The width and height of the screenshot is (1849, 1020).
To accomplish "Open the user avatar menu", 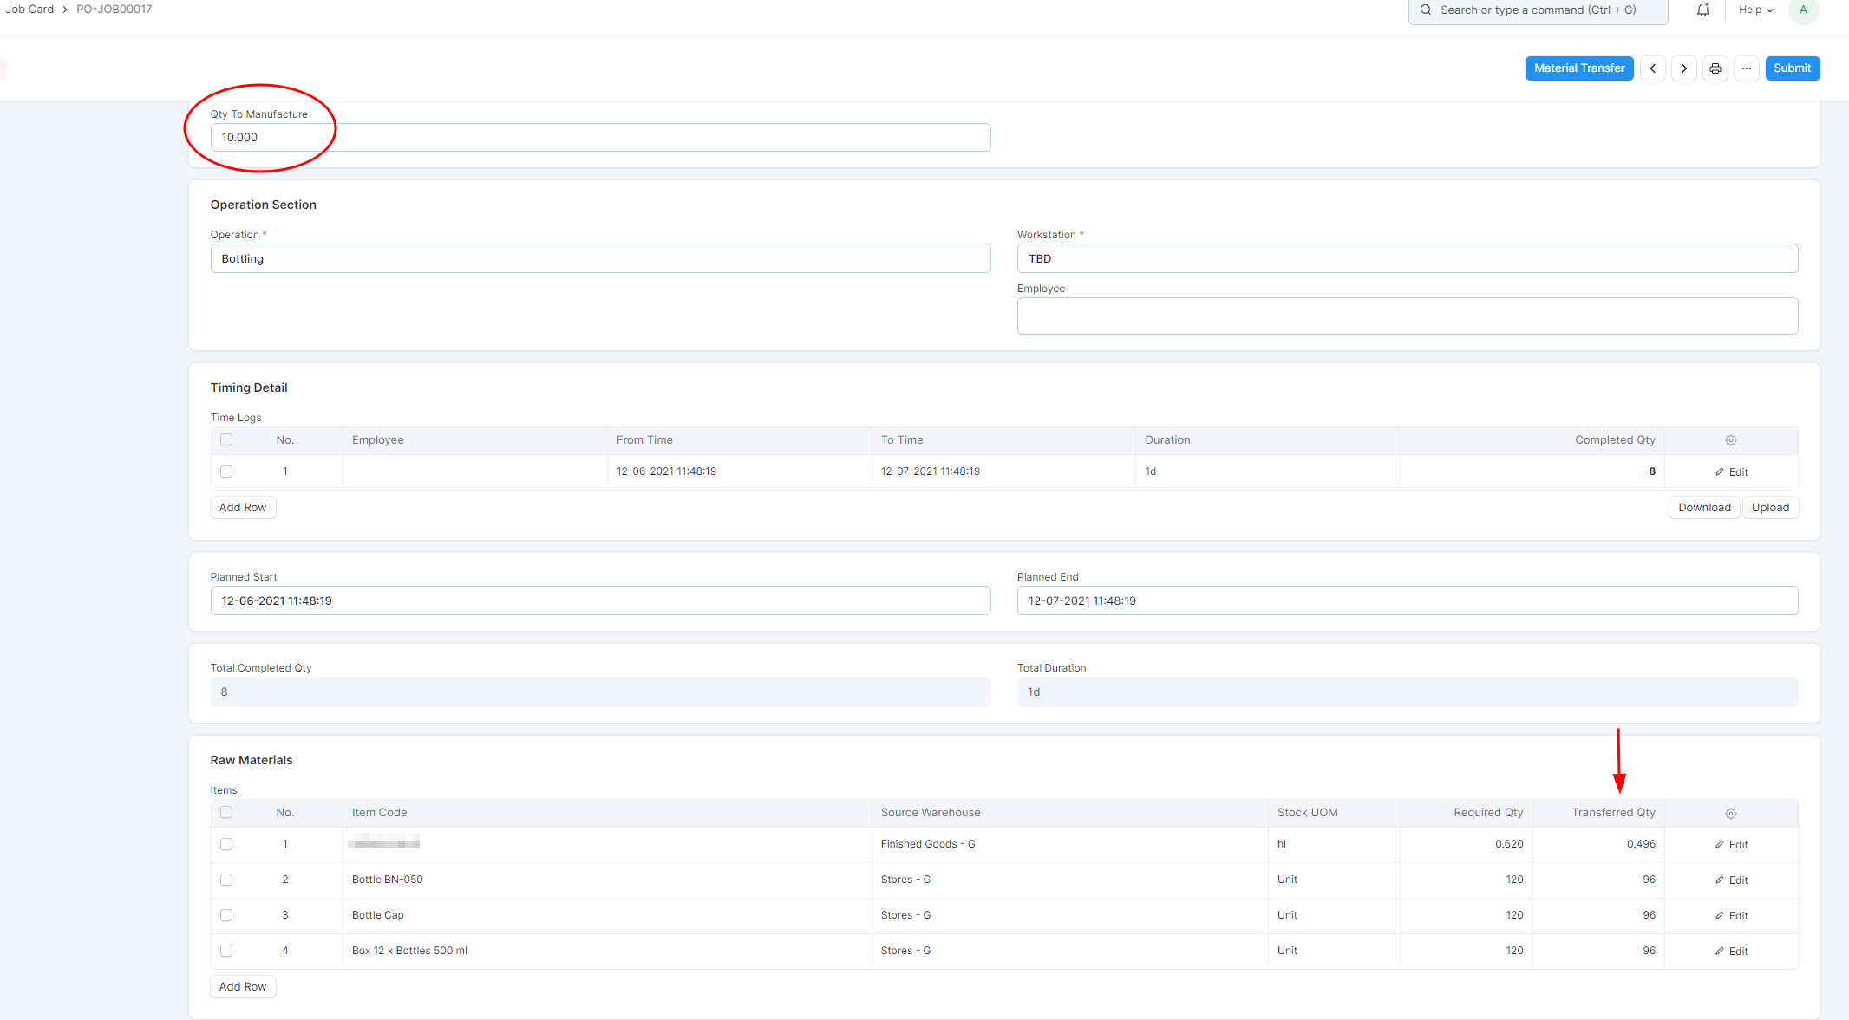I will pos(1803,10).
